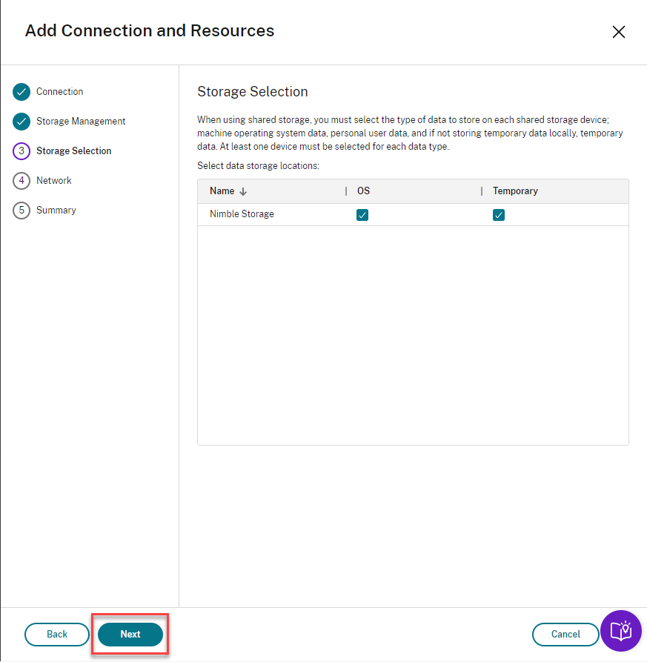Click the Back button
Viewport: 647px width, 662px height.
click(x=57, y=635)
